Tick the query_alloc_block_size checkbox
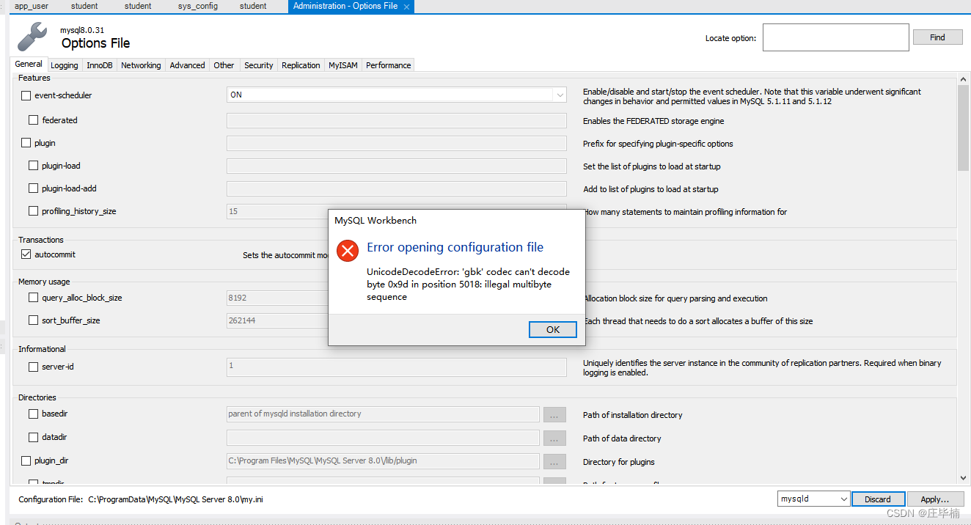 pyautogui.click(x=34, y=298)
